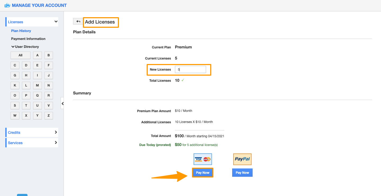This screenshot has width=381, height=196.
Task: Collapse the Licenses section chevron
Action: (56, 22)
